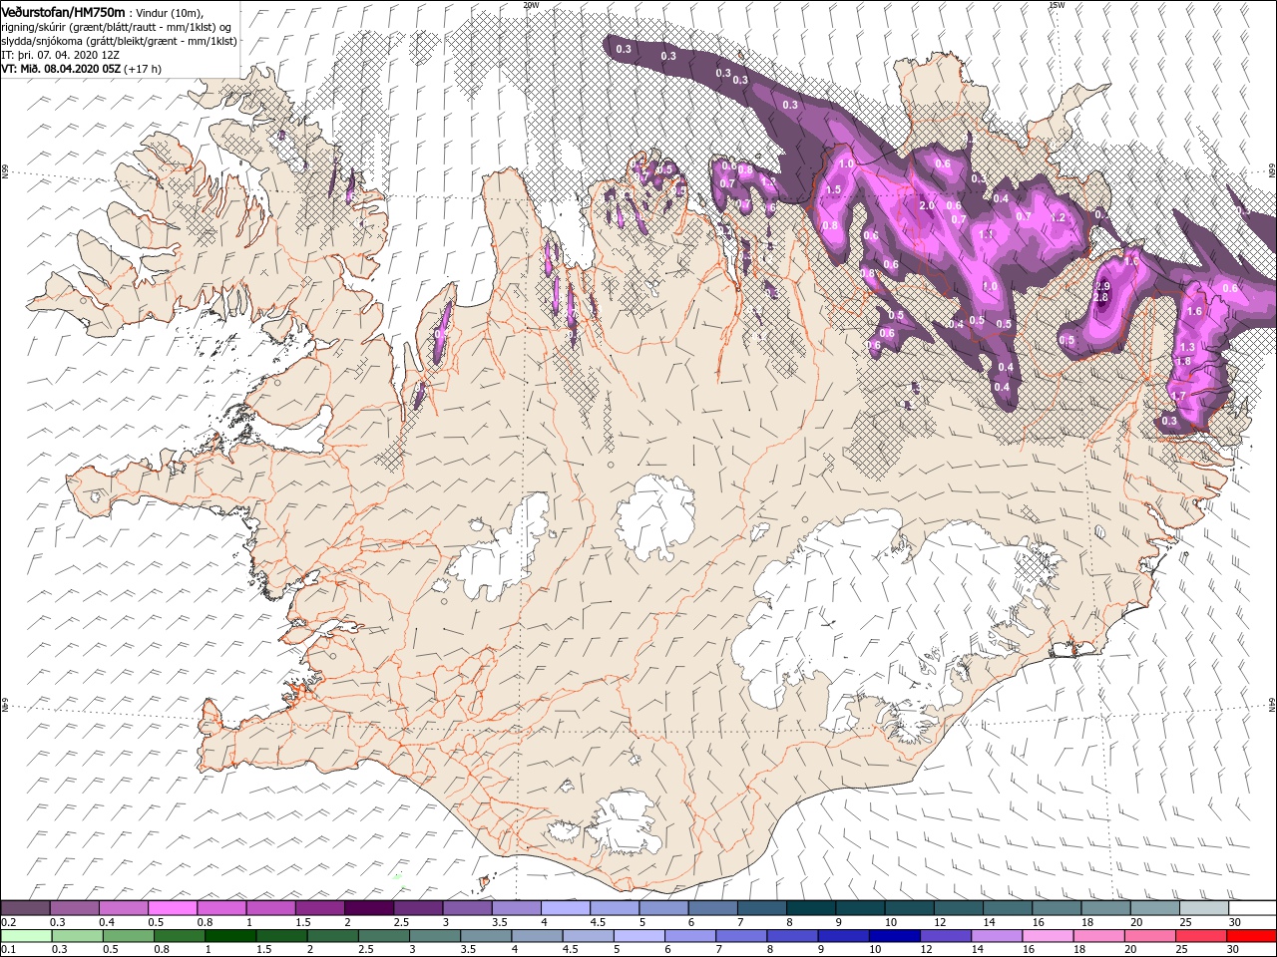The height and width of the screenshot is (957, 1277).
Task: Pick the blue 7–8 rain scale swatch
Action: [740, 936]
